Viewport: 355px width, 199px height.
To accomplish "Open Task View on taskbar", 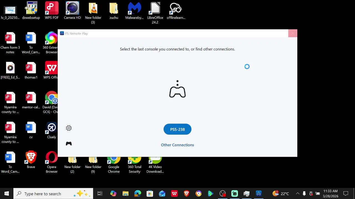I will 100,193.
